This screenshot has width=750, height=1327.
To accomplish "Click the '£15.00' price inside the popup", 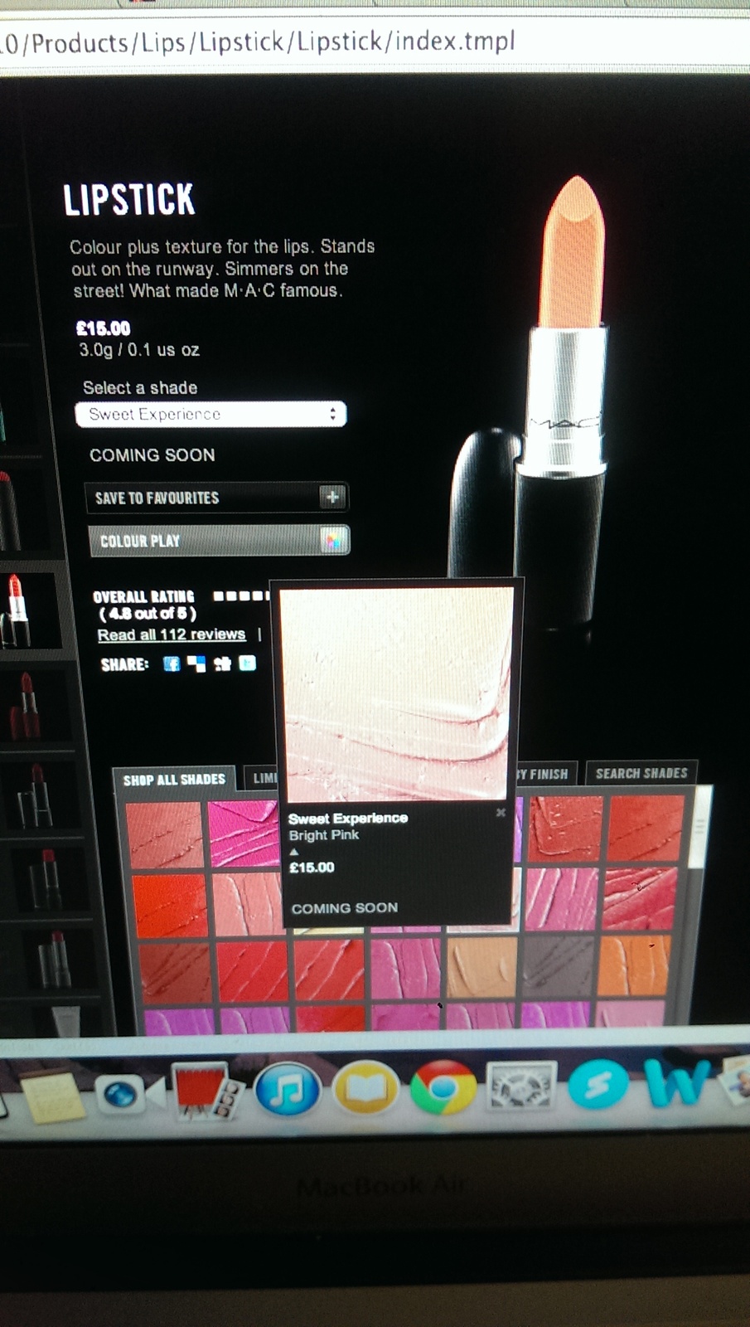I will click(x=312, y=868).
